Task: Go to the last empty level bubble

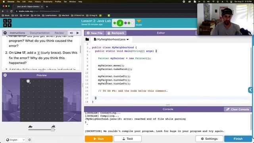Action: click(132, 23)
